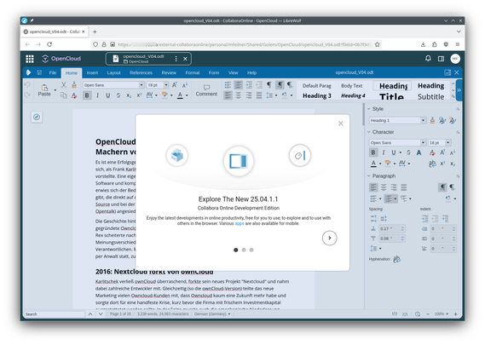This screenshot has height=345, width=485.
Task: Switch to the References tab
Action: (x=141, y=72)
